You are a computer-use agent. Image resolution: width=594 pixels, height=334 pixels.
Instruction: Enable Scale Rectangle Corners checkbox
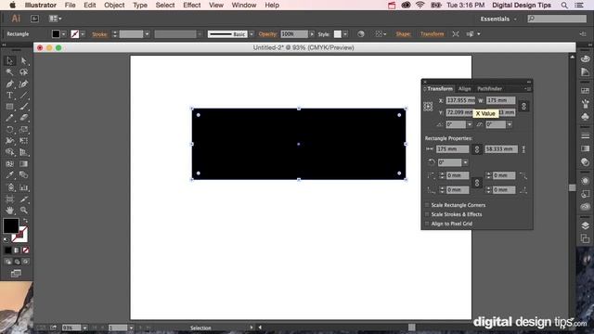(x=427, y=205)
